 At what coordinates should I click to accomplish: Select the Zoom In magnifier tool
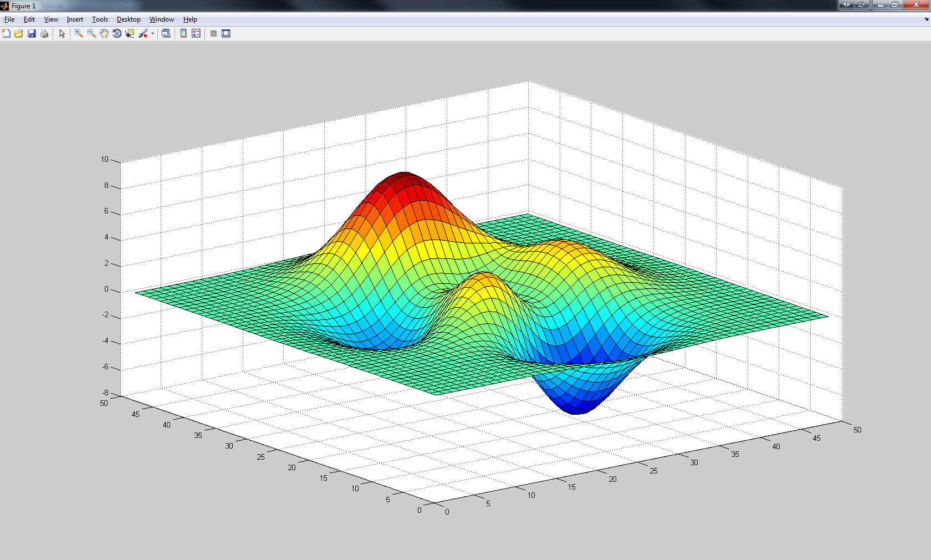(79, 34)
